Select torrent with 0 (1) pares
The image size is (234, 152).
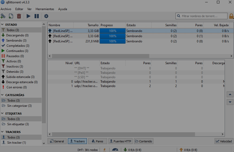pos(140,36)
